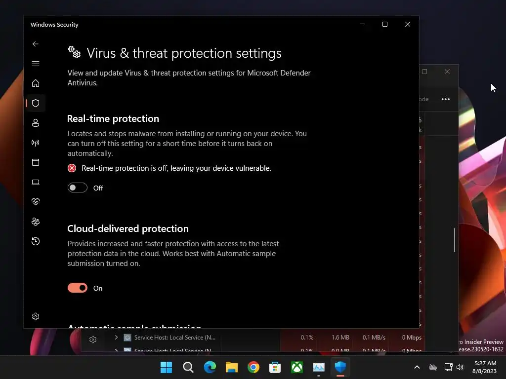Open Microsoft Store from taskbar
This screenshot has height=379, width=506.
point(275,367)
